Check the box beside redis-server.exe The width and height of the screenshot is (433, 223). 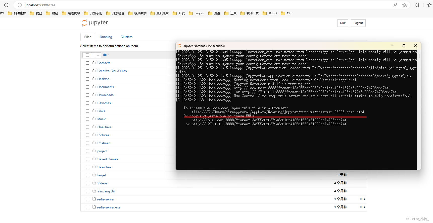[x=87, y=207]
